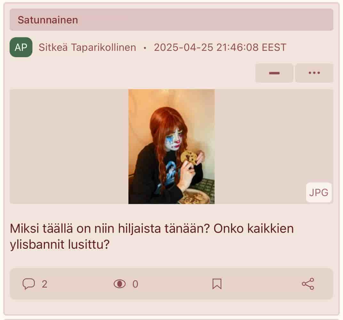Screen dimensions: 343x320
Task: Click the eye views icon
Action: [x=119, y=284]
